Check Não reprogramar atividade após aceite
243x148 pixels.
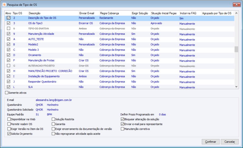(x=53, y=134)
